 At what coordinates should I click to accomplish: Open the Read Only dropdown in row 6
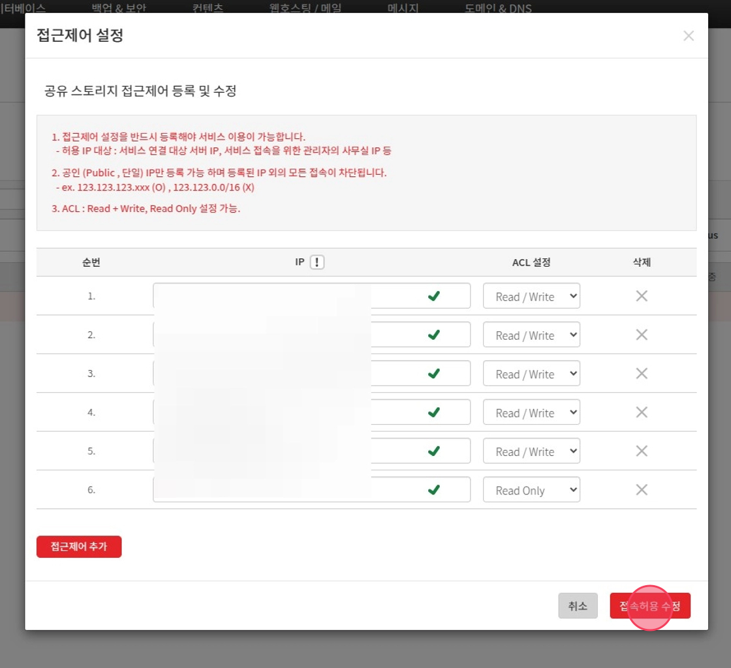[531, 490]
